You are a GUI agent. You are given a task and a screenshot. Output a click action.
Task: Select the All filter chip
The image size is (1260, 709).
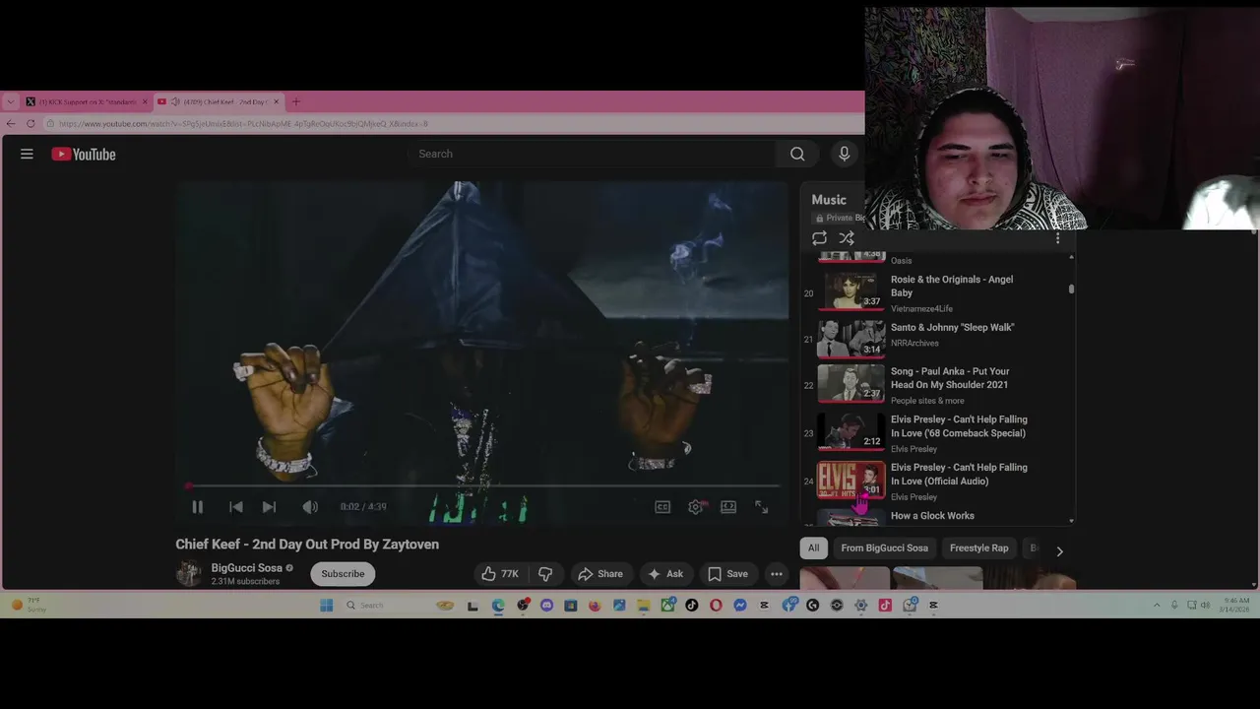click(x=813, y=548)
